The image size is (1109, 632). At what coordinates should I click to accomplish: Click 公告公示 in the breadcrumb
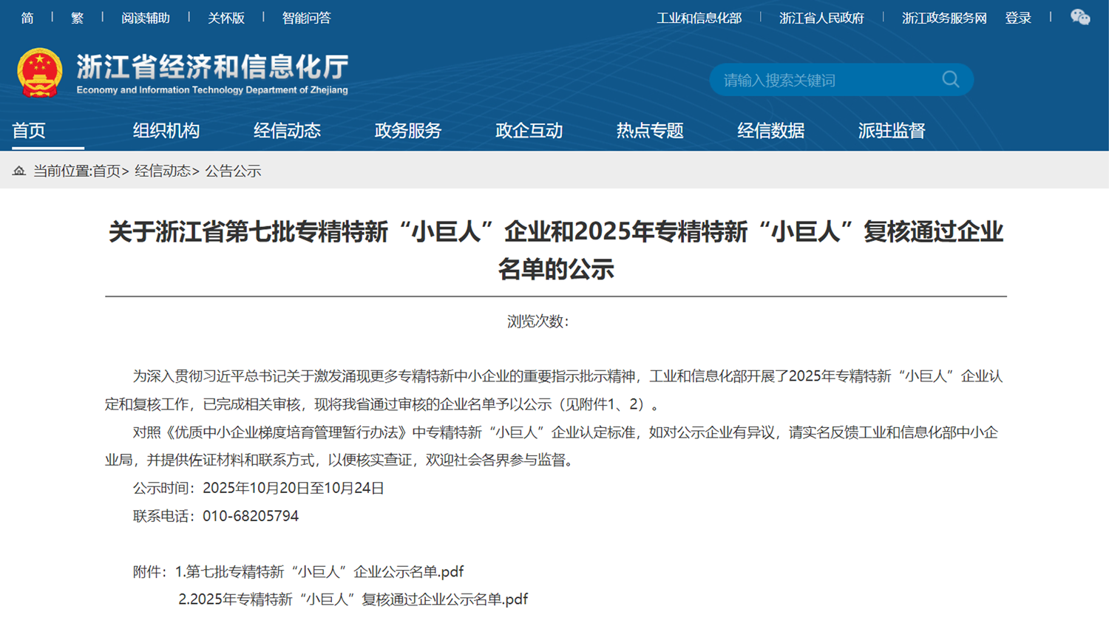click(x=233, y=171)
